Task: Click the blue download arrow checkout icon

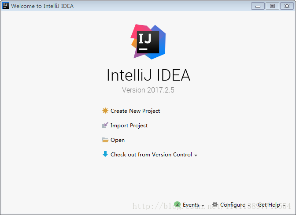Action: (105, 154)
